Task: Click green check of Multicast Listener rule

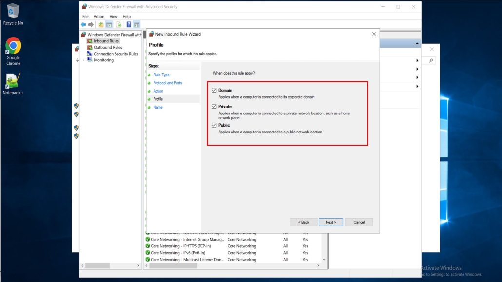Action: (148, 260)
